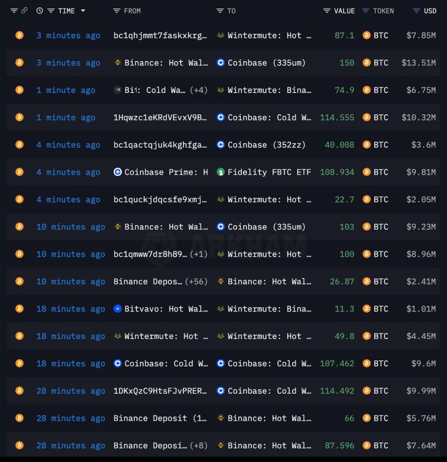Click the chain filter icon in header
Screen dimensions: 447x462
point(14,10)
